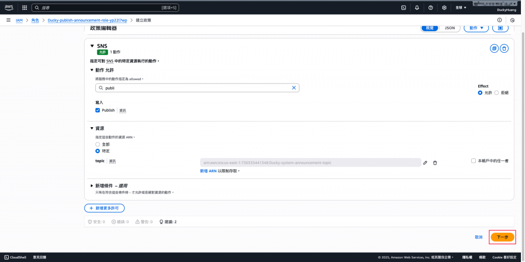Click the top AWS search bar
The width and height of the screenshot is (525, 262).
(105, 7)
